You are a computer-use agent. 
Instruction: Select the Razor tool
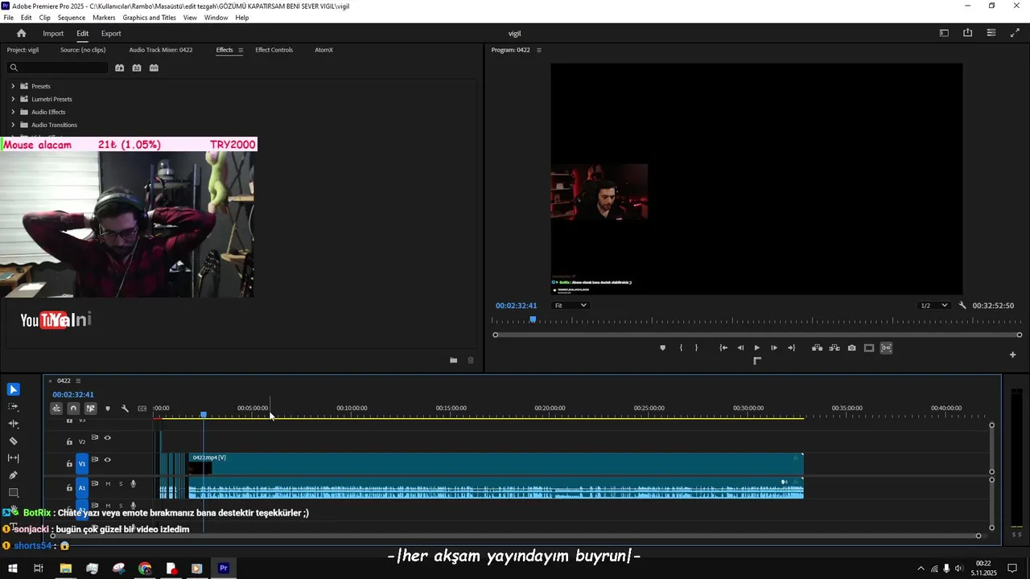tap(14, 441)
